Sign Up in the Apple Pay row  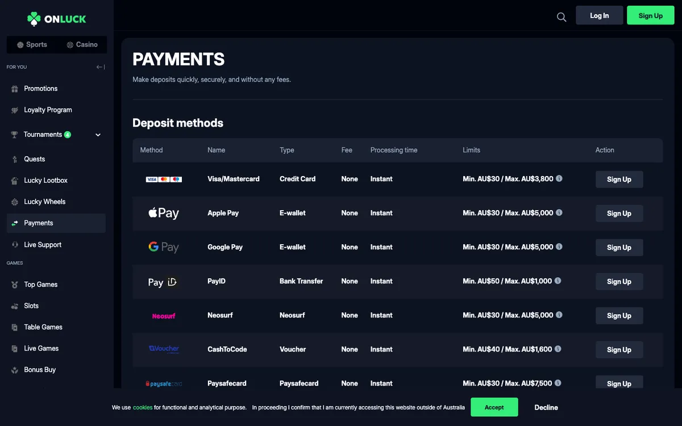click(x=619, y=214)
